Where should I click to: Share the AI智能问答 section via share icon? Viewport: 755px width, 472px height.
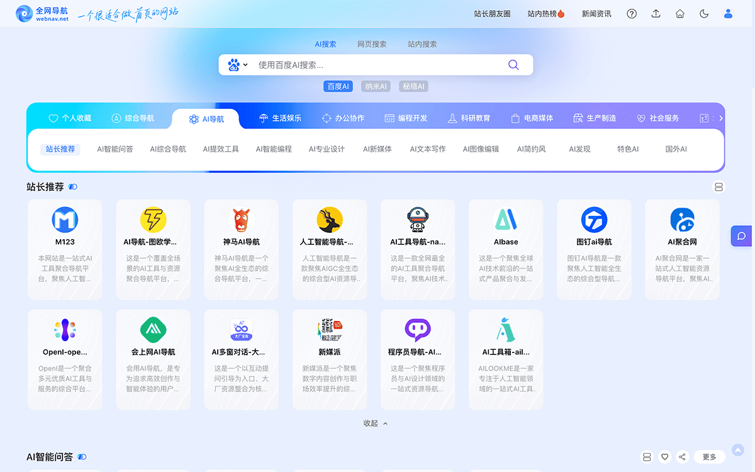point(683,457)
